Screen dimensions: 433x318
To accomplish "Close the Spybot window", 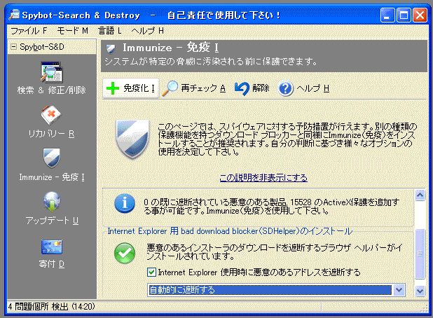I will (420, 15).
